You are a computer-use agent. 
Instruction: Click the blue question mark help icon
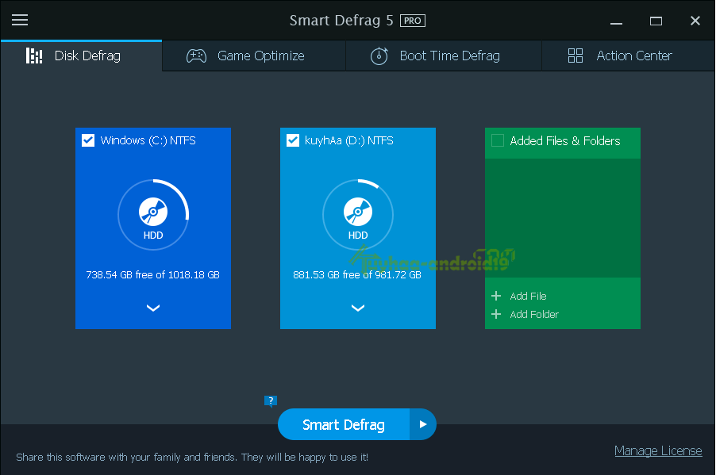tap(271, 401)
